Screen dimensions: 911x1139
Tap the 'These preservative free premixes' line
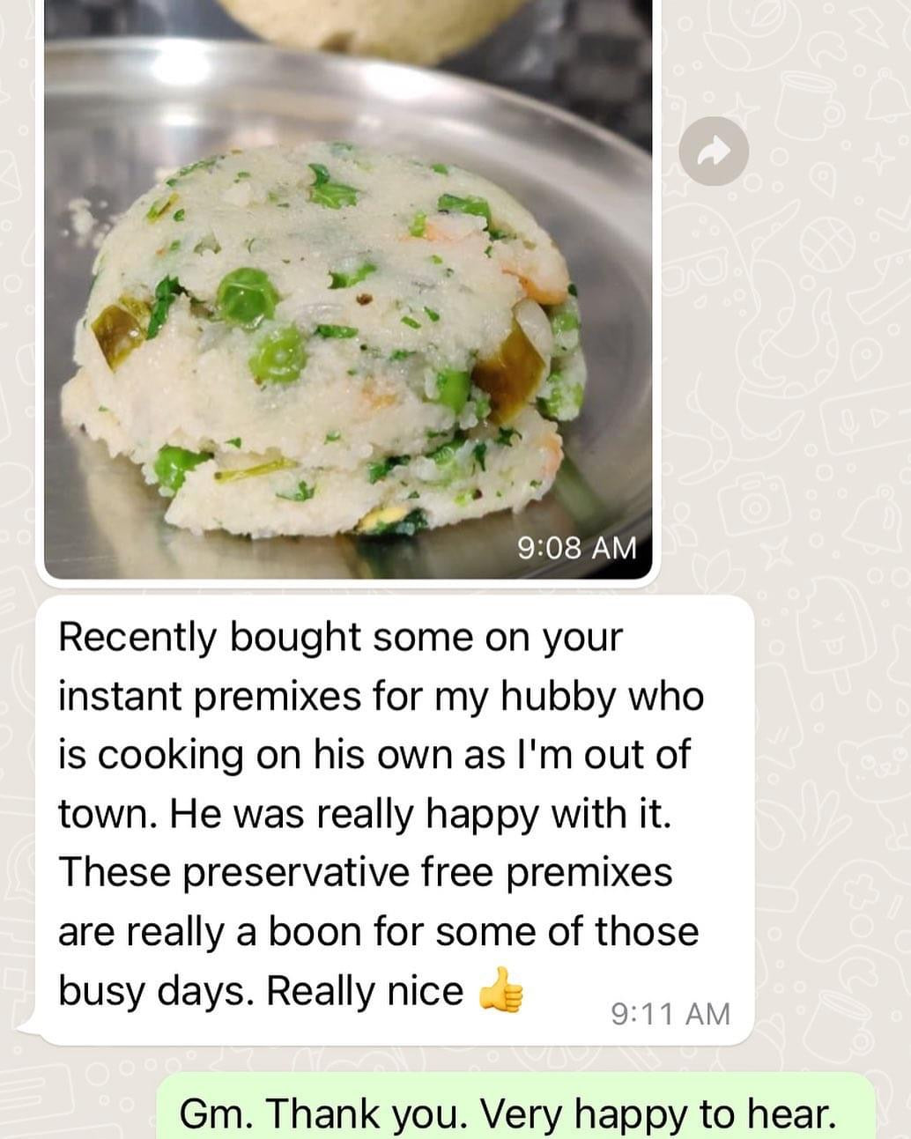366,872
